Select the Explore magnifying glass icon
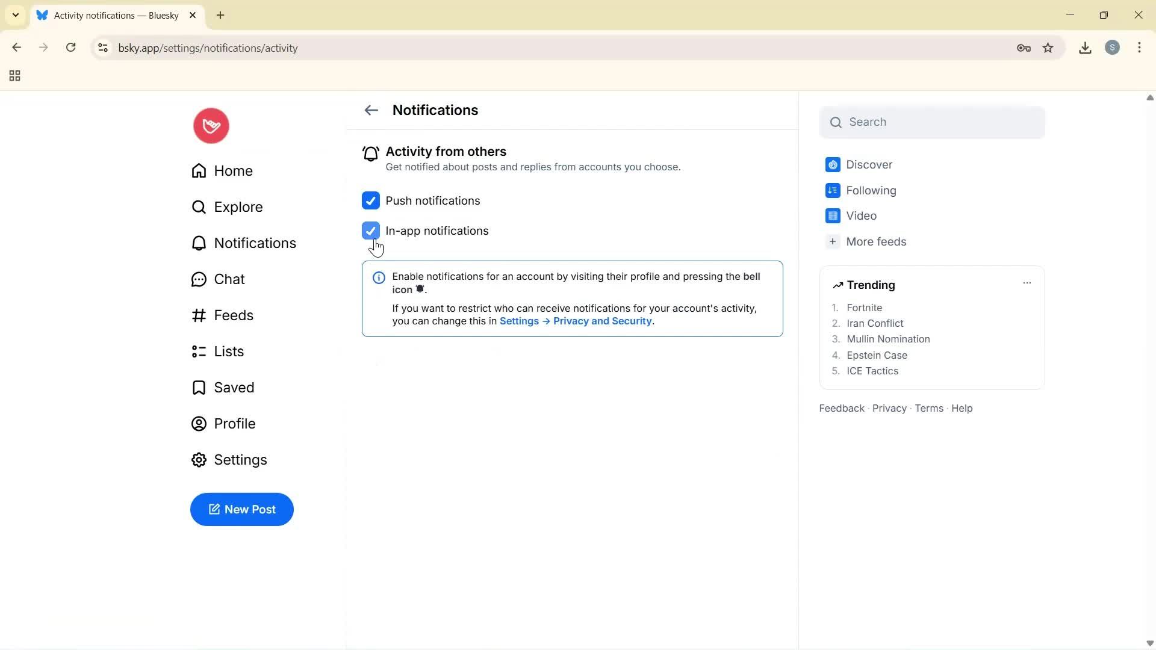This screenshot has height=650, width=1156. 199,207
